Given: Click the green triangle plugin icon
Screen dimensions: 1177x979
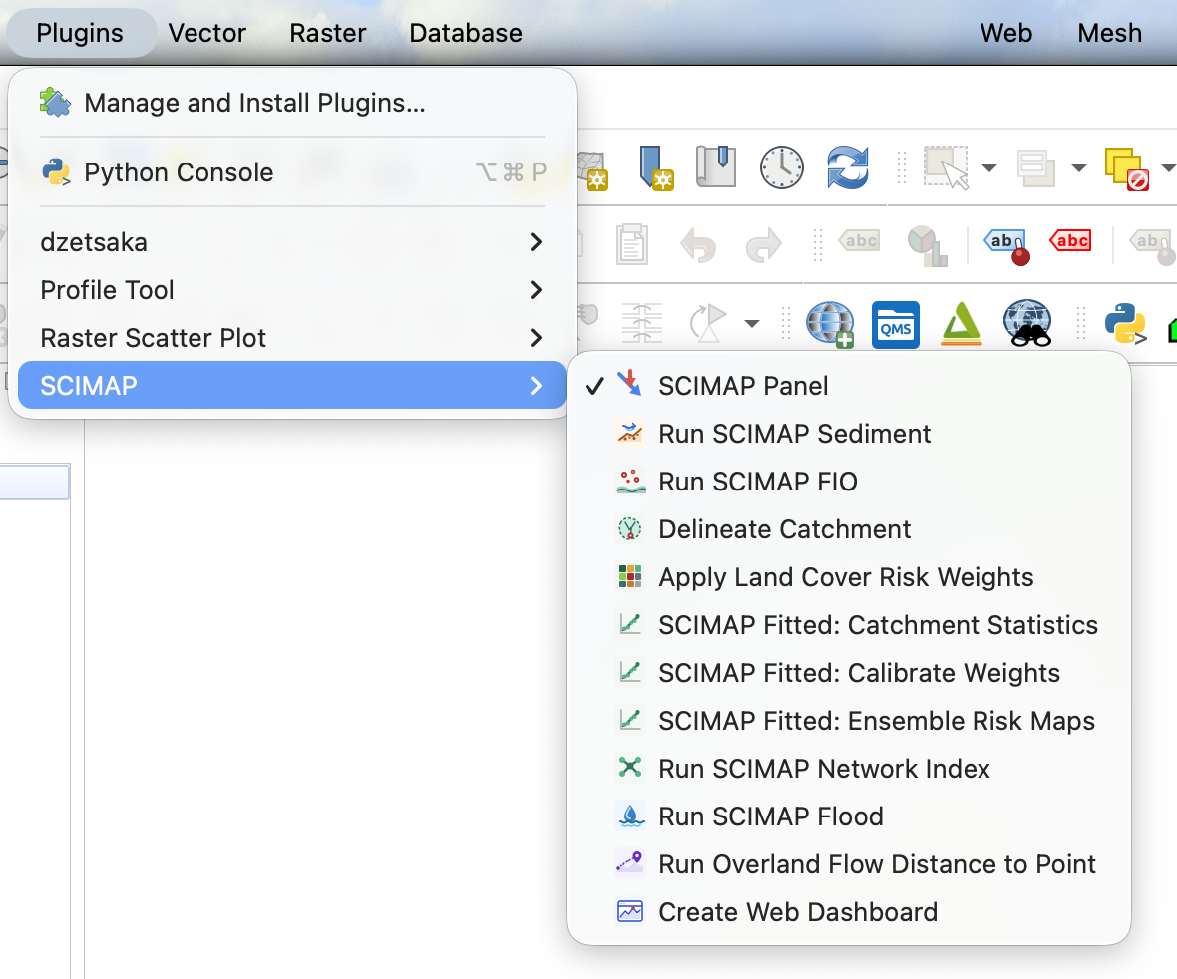Looking at the screenshot, I should click(x=962, y=323).
